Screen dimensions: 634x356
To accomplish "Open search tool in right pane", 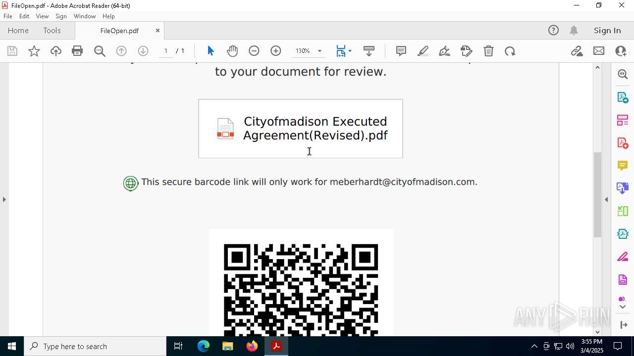I will (x=623, y=74).
